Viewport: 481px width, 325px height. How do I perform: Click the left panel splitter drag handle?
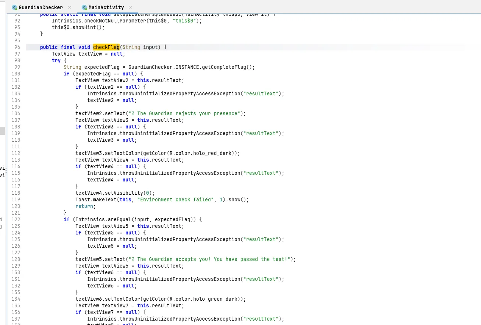(x=6, y=171)
